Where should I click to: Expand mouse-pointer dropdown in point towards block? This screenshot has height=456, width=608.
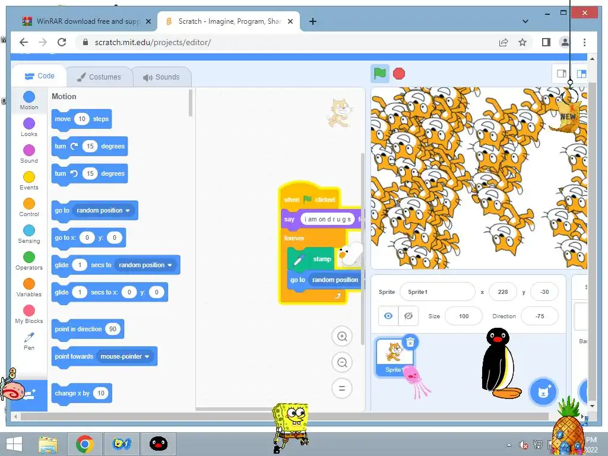pos(125,356)
